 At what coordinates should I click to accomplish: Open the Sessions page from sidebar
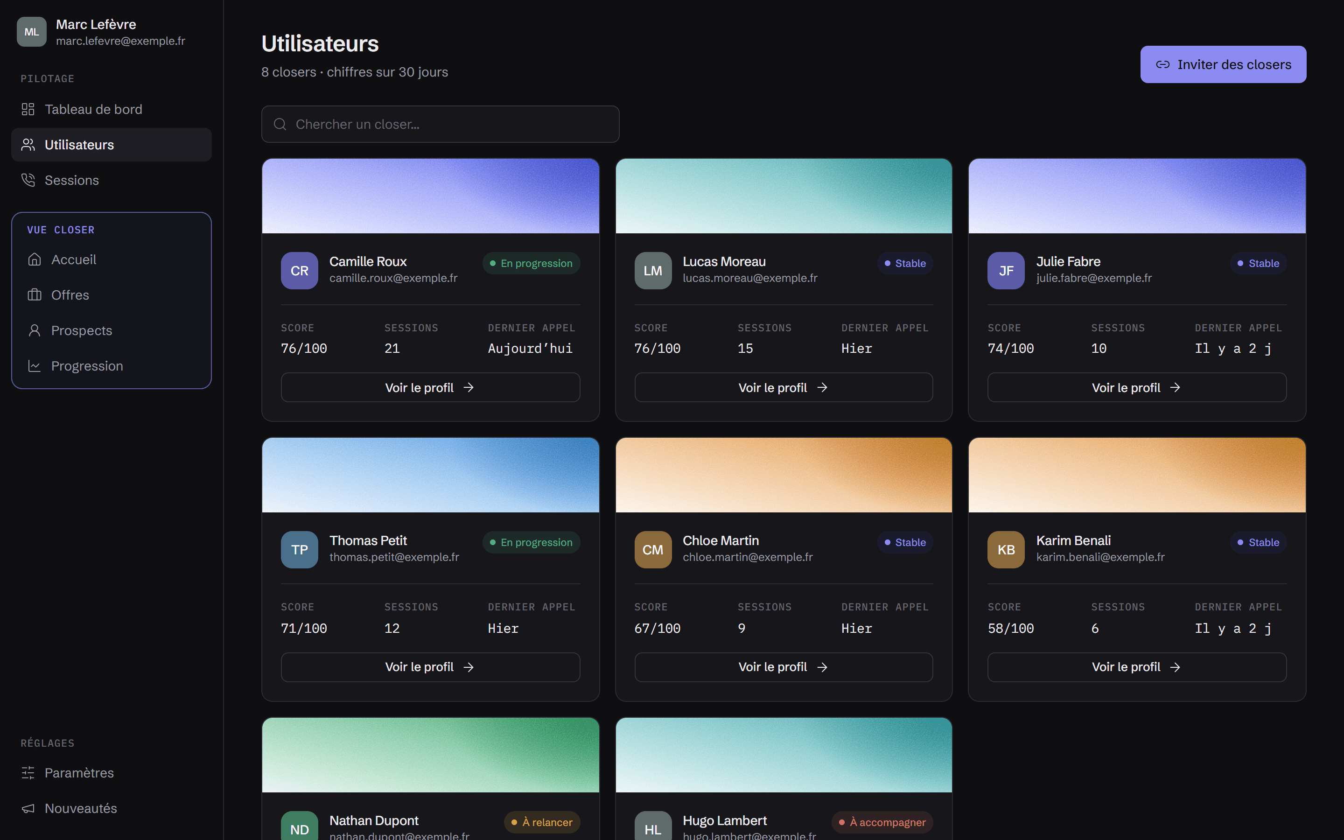click(x=111, y=180)
